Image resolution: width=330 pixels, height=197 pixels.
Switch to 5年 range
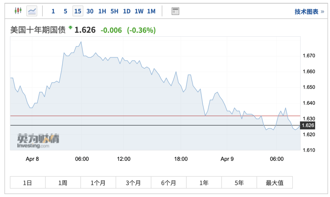[x=239, y=182]
